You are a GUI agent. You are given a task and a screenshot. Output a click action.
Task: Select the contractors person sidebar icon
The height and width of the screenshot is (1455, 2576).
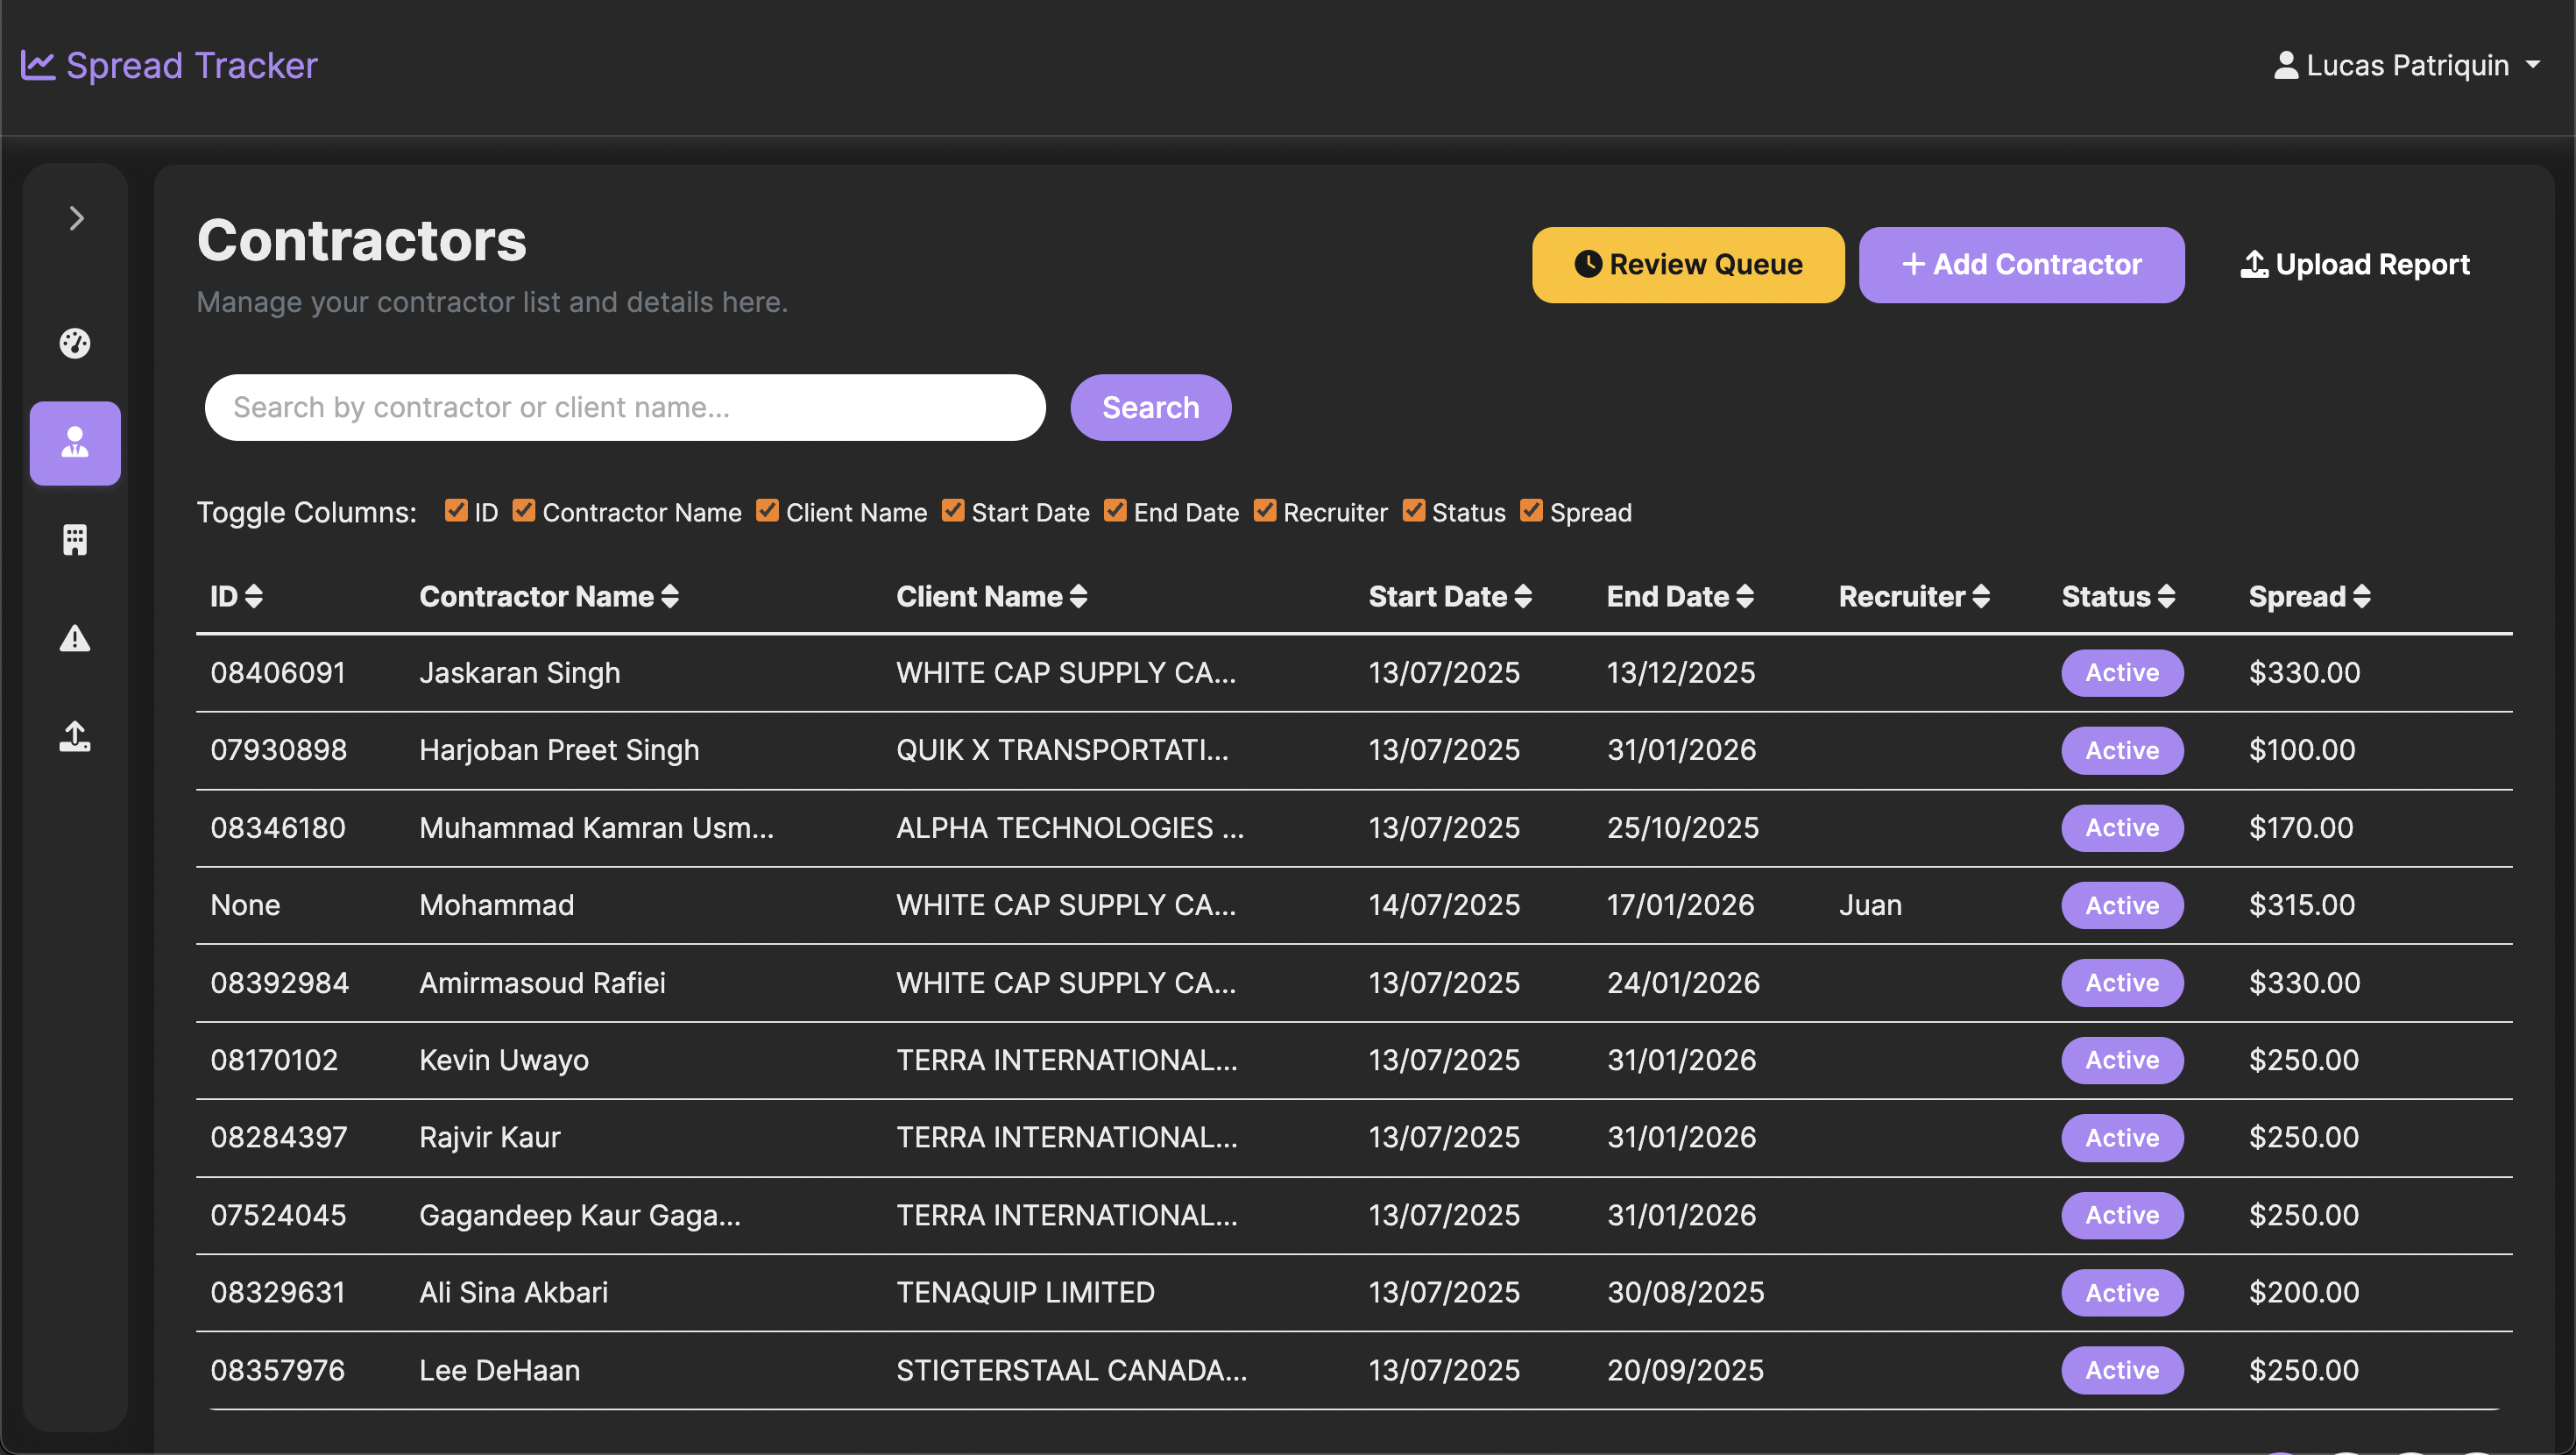click(75, 444)
